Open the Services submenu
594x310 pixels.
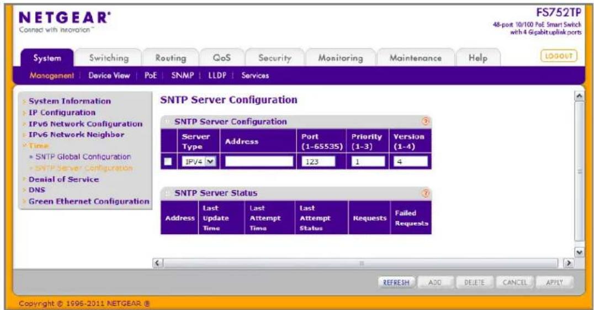pos(255,76)
